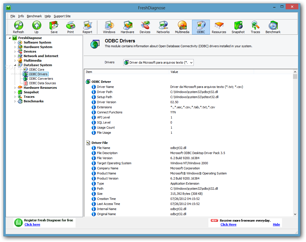Select ODBC Drivers in the tree
Screen dimensions: 306x242
[x=38, y=74]
